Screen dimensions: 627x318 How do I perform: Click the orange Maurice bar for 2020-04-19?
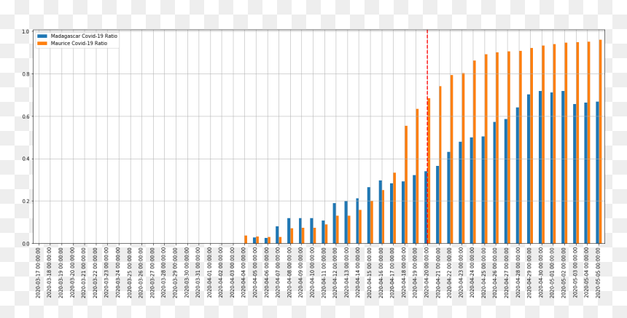pyautogui.click(x=418, y=176)
